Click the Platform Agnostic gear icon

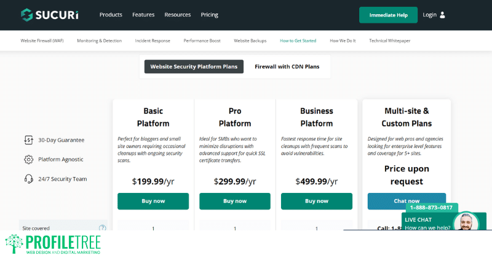pos(28,159)
